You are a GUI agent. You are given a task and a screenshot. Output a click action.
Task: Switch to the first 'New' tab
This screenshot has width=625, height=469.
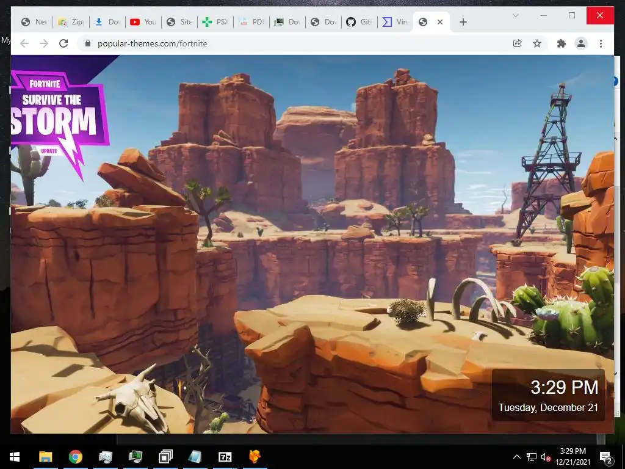tap(34, 22)
